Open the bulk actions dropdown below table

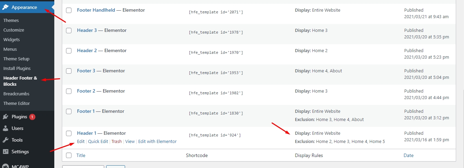(x=83, y=167)
